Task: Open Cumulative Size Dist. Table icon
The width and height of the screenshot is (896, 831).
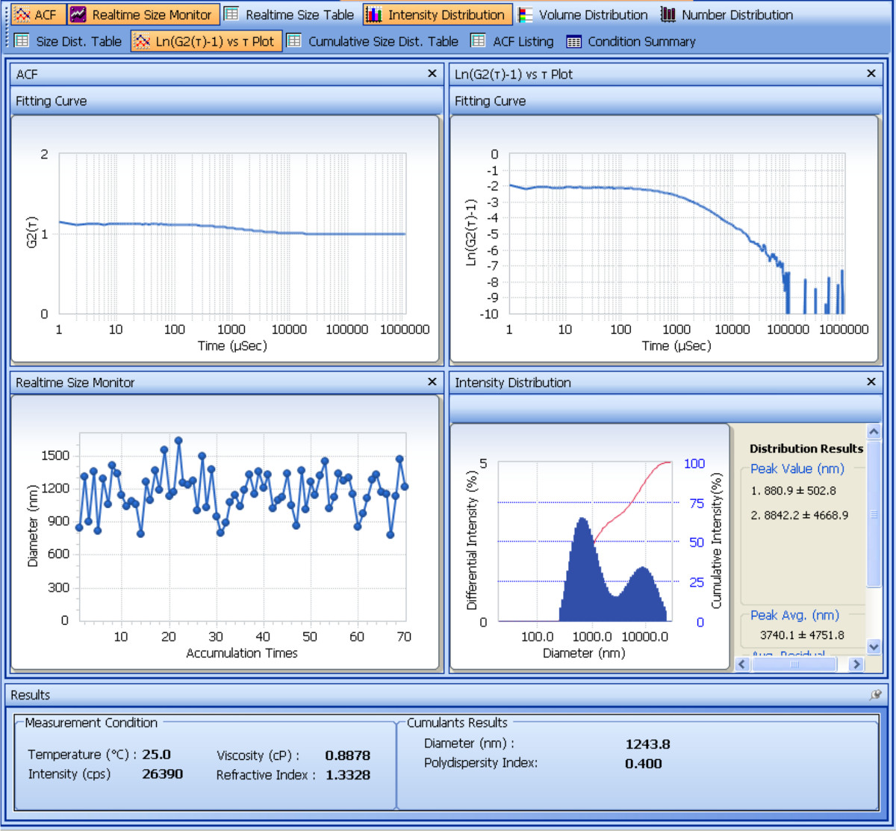Action: (x=295, y=41)
